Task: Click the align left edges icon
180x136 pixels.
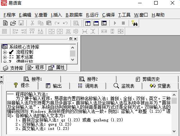Action: (15, 31)
